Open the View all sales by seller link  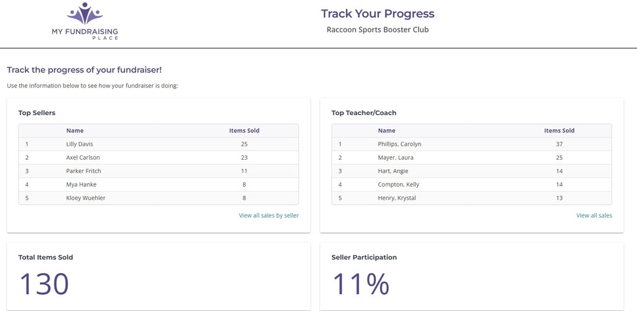(268, 215)
